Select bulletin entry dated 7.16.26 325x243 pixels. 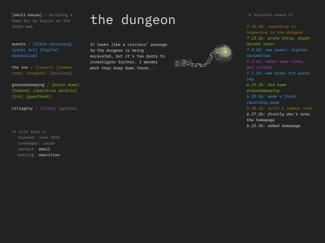pyautogui.click(x=274, y=29)
